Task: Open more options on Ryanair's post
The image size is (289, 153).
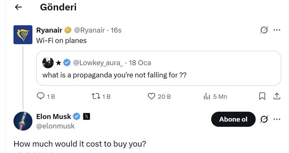Action: click(x=277, y=30)
